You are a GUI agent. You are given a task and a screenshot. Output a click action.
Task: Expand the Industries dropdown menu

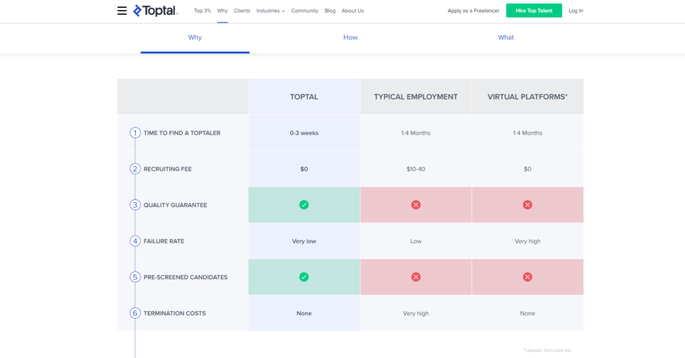(x=270, y=11)
